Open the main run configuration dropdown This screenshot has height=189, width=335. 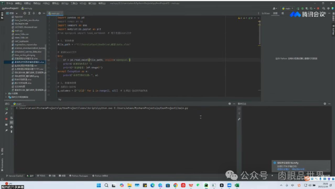[288, 8]
